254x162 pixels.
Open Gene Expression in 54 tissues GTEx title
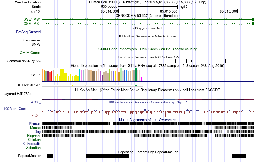tap(148, 65)
